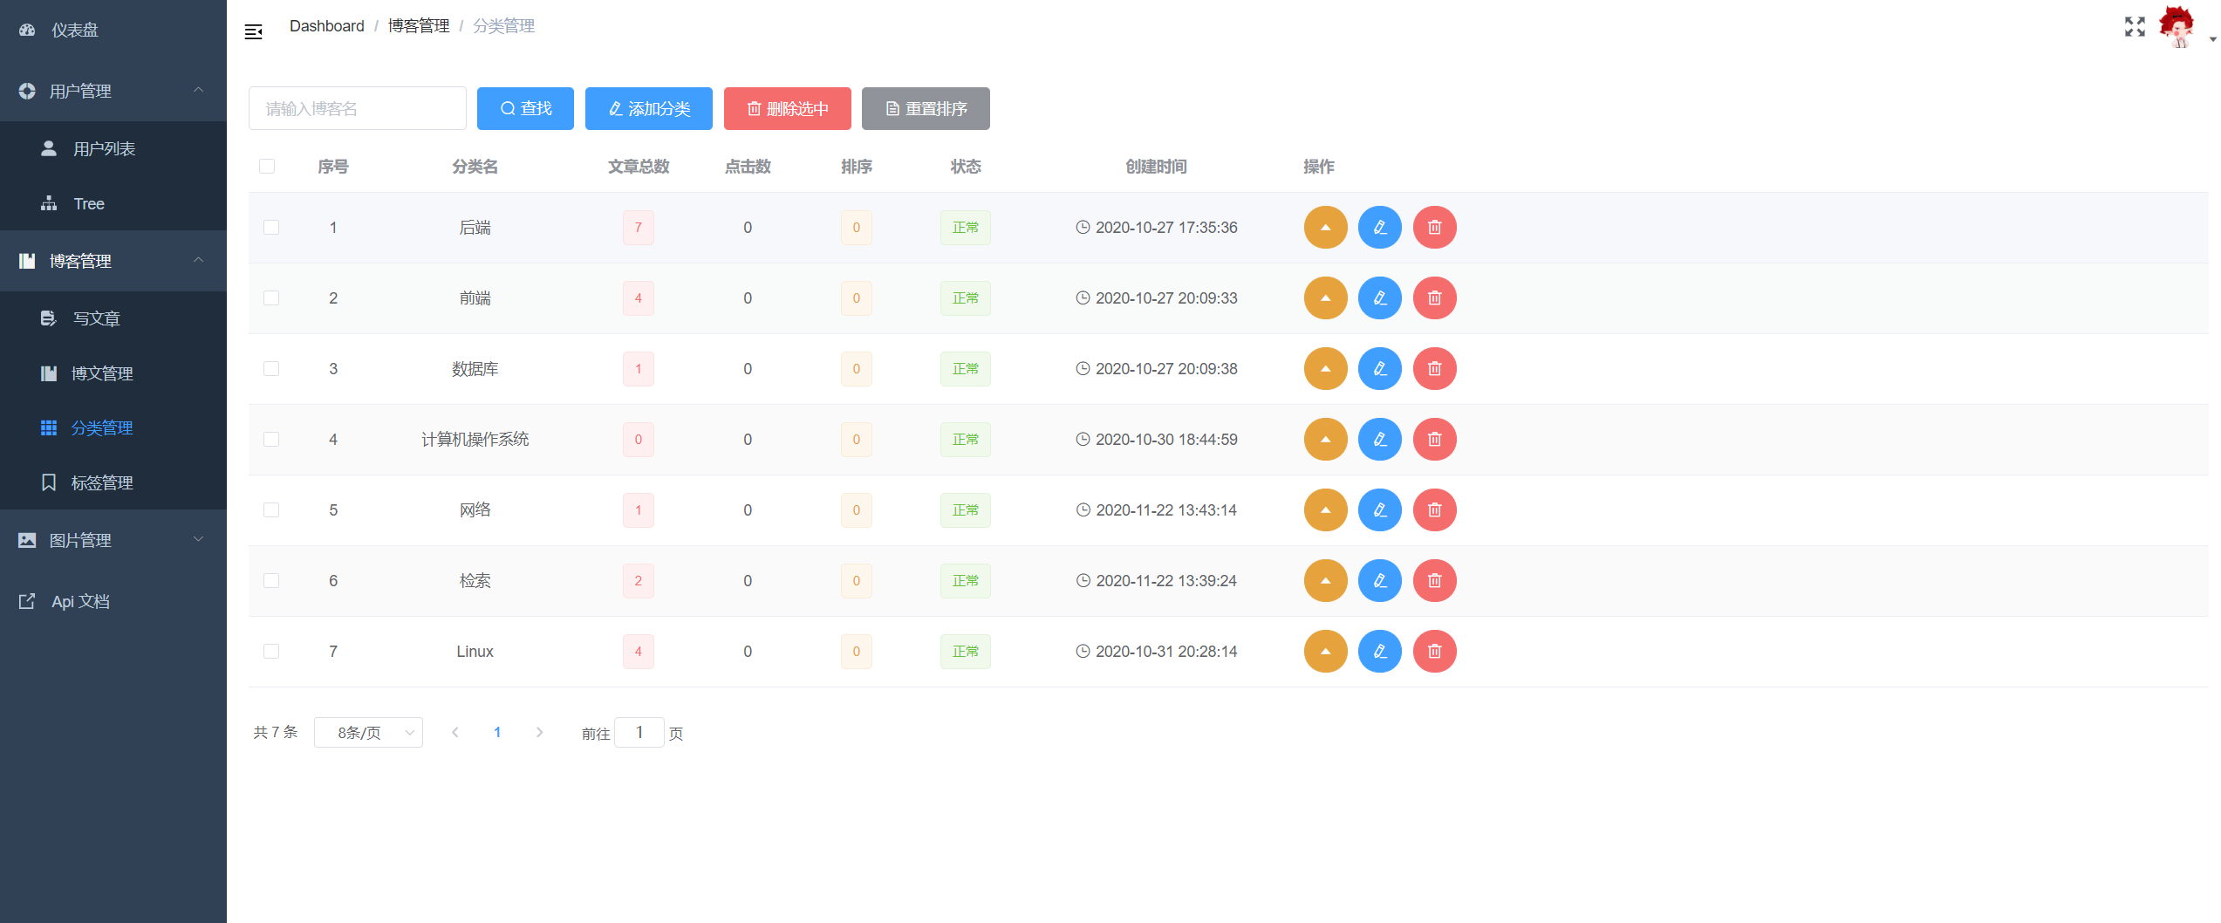Open Tree in the sidebar
This screenshot has height=923, width=2221.
(x=113, y=203)
